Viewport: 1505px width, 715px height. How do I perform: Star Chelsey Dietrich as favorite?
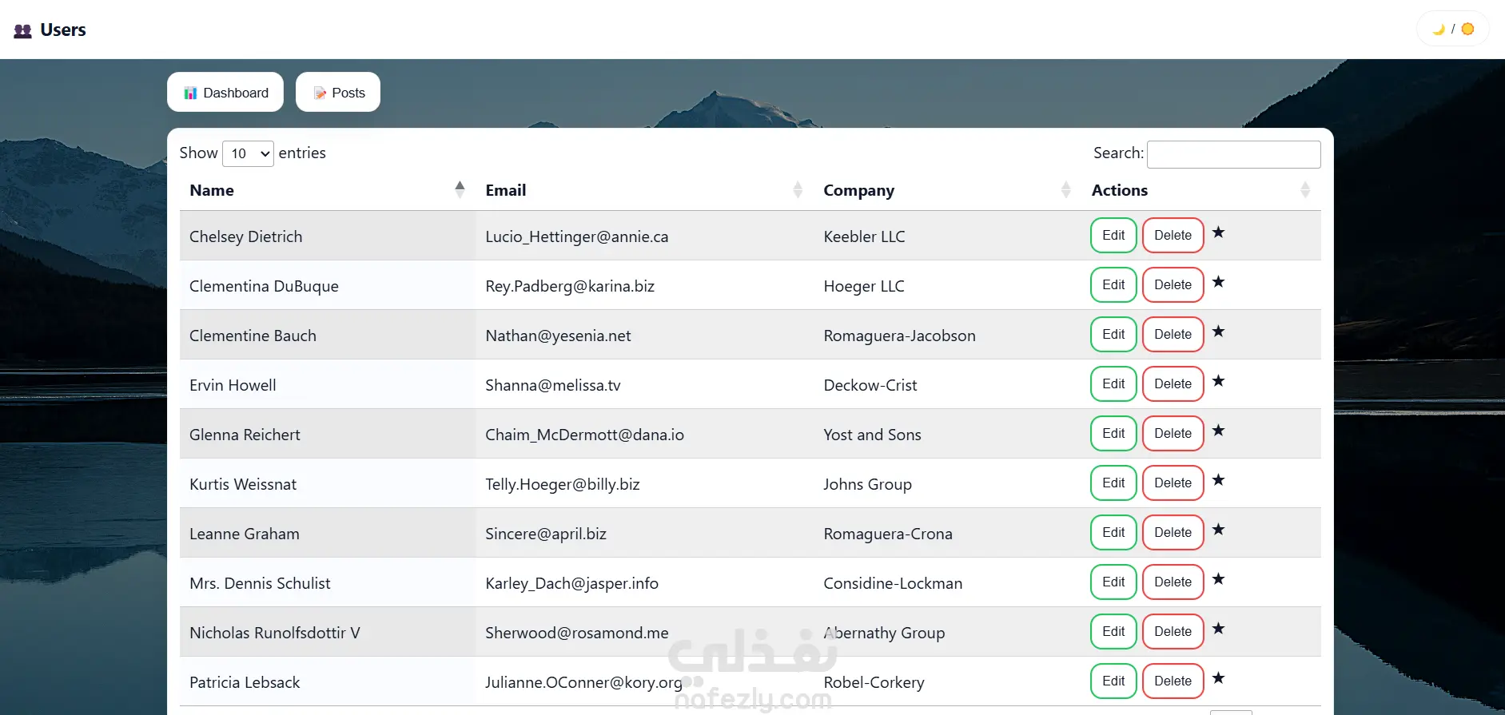(x=1218, y=232)
